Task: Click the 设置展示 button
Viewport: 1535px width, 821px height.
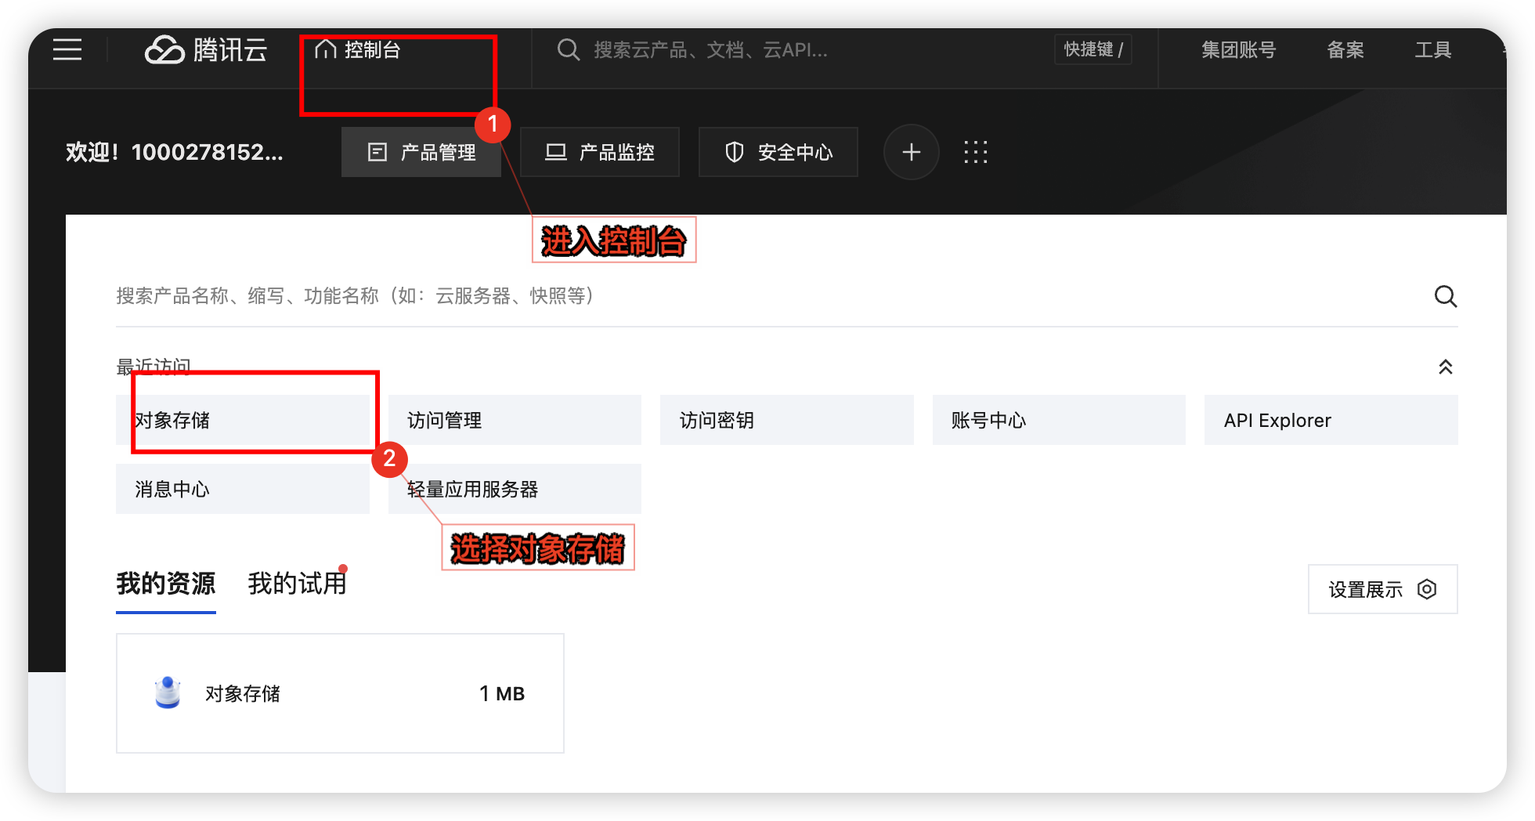Action: pos(1383,589)
